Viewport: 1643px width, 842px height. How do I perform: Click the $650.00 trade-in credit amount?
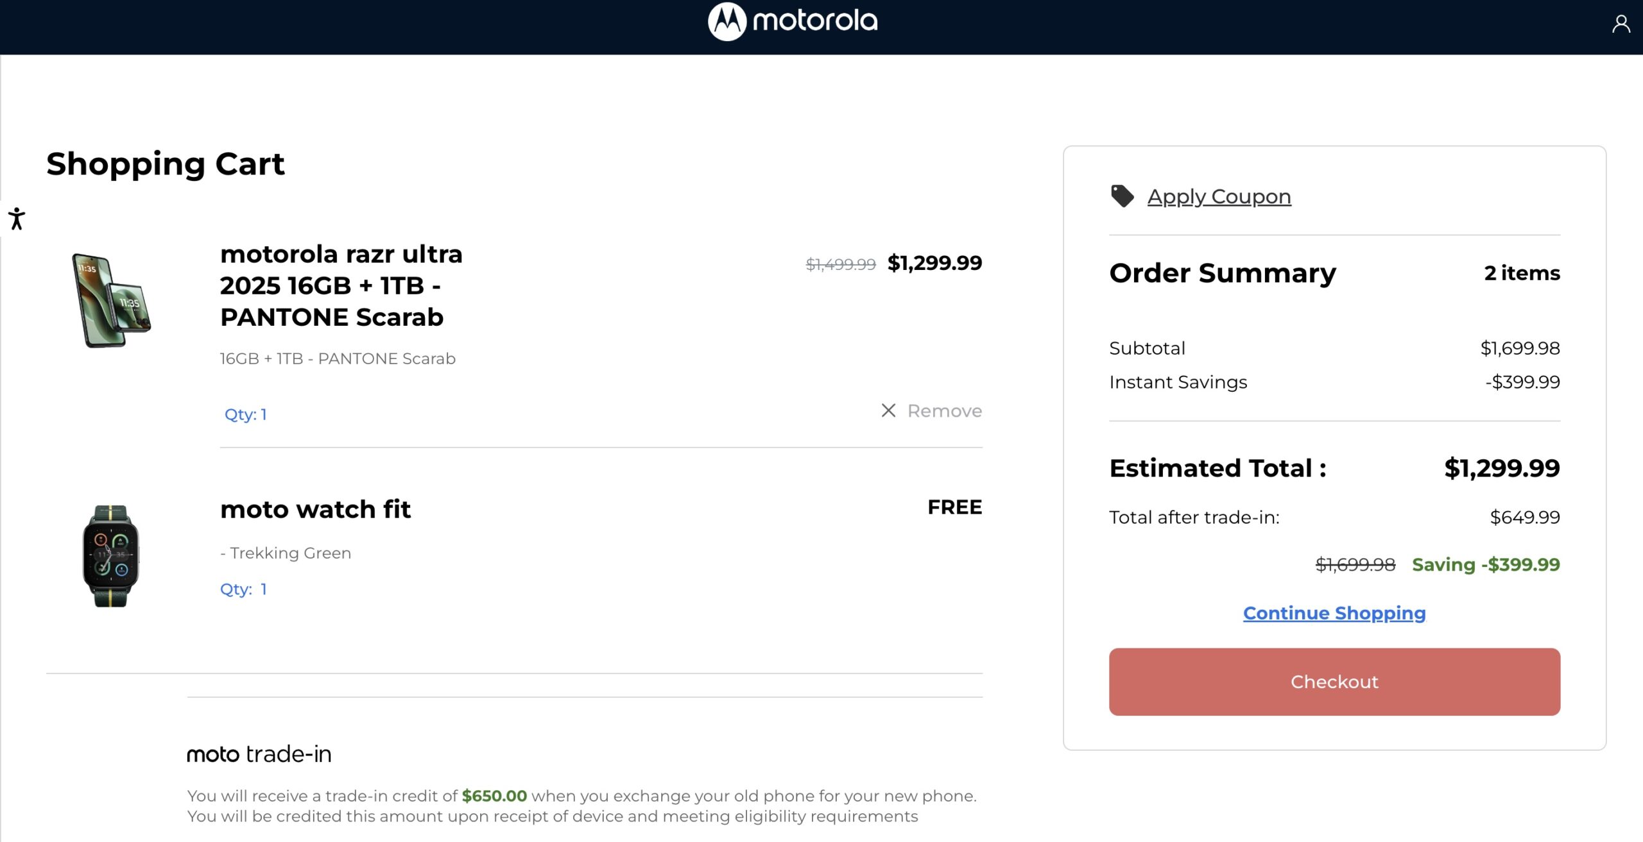pos(494,796)
